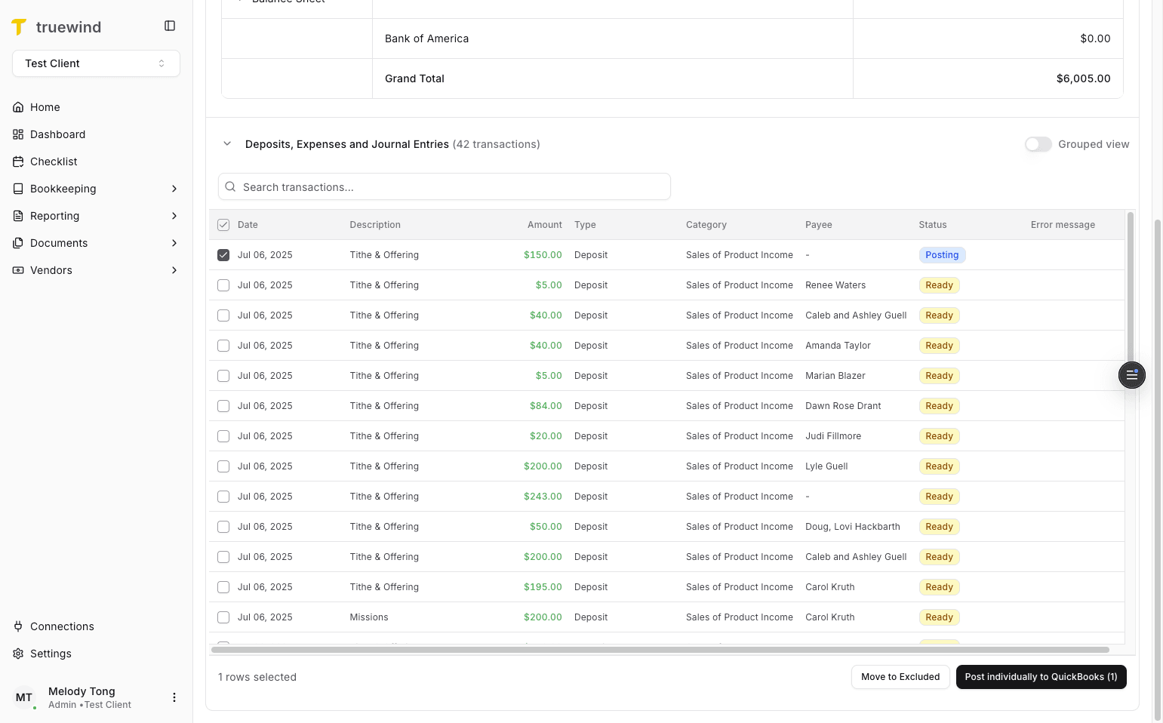The height and width of the screenshot is (723, 1163).
Task: Select the Dawn Rose Drant checkbox
Action: pos(223,406)
